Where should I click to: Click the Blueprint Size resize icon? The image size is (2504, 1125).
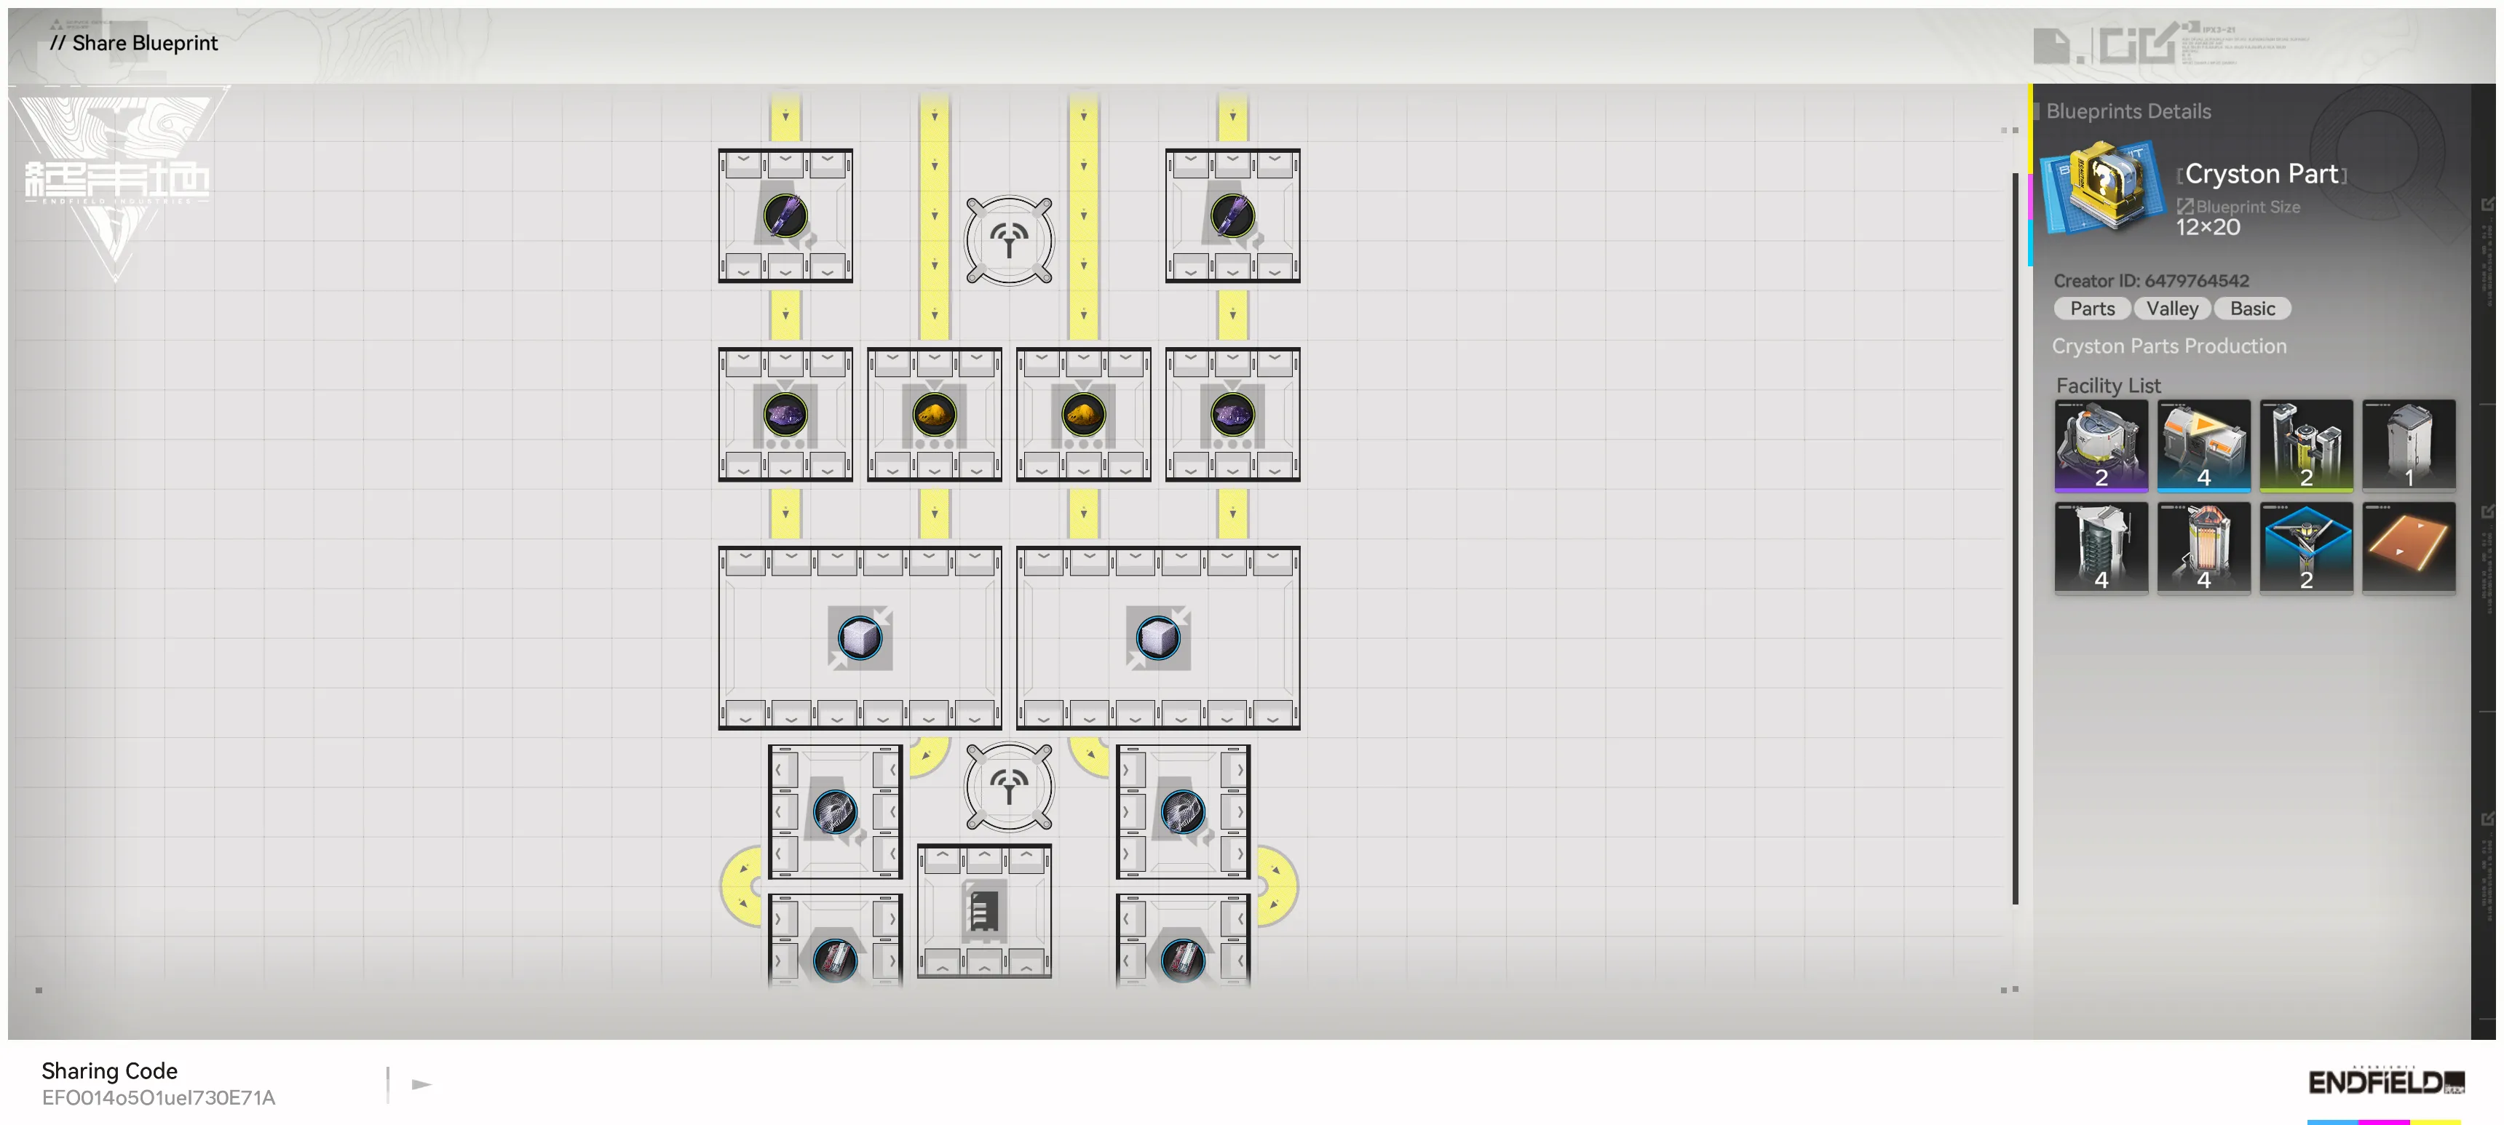(2184, 206)
